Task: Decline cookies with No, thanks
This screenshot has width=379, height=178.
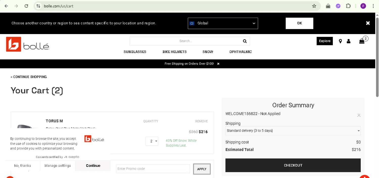Action: tap(22, 166)
